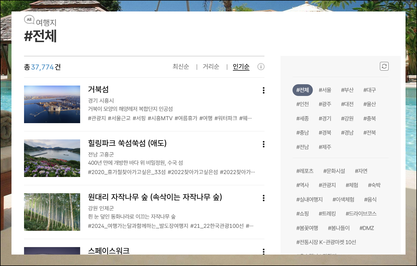
Task: Select the #부산 region tag
Action: 347,90
